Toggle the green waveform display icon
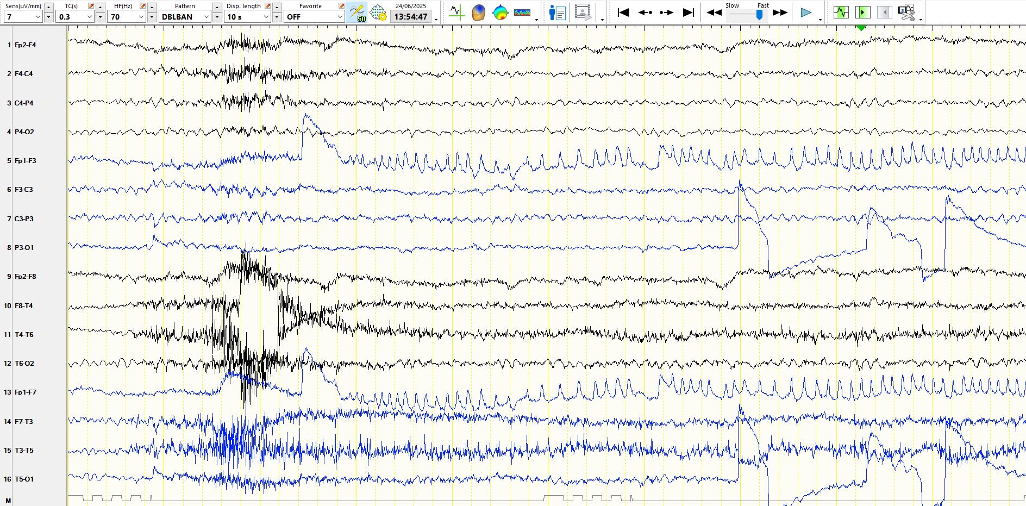 841,13
